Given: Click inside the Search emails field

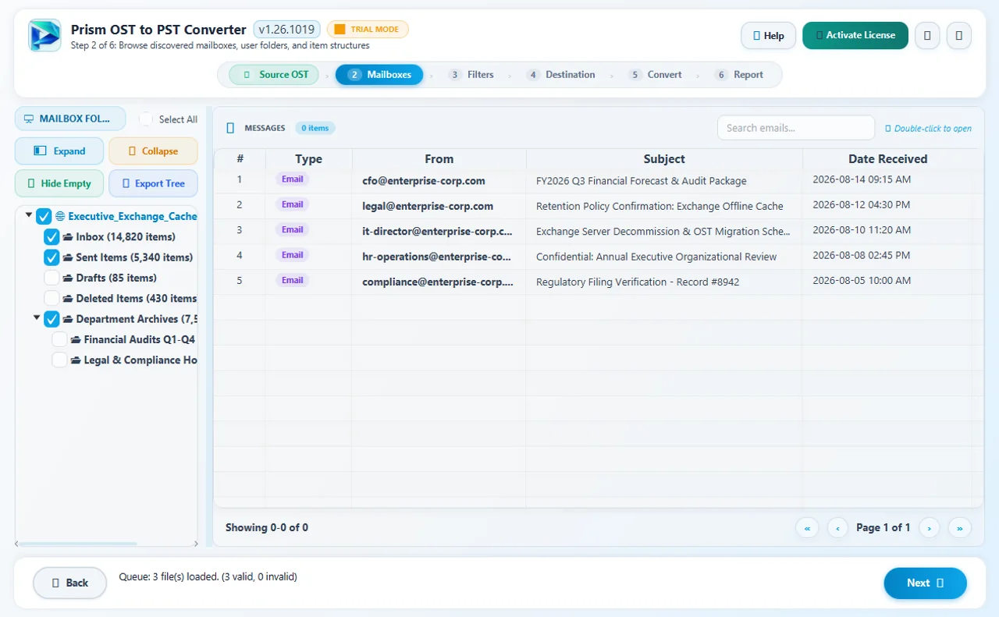Looking at the screenshot, I should [796, 128].
